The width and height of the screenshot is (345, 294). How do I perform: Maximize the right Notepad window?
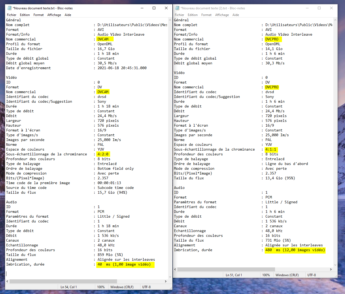(319, 8)
